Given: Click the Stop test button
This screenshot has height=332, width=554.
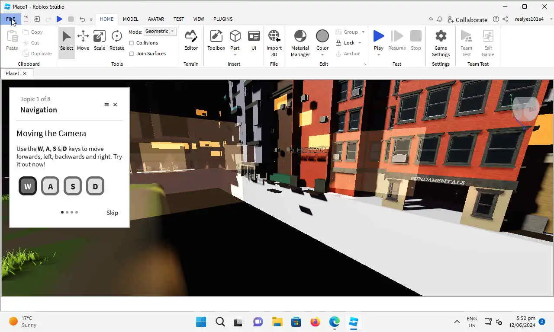Looking at the screenshot, I should pos(416,40).
